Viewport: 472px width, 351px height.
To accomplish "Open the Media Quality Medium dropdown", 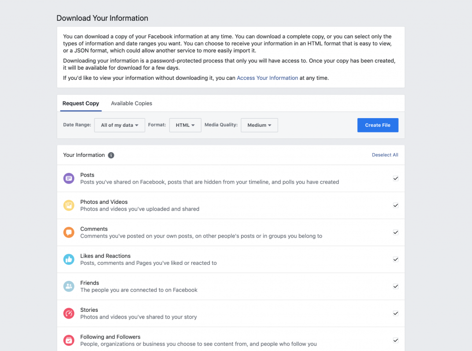I will click(259, 125).
